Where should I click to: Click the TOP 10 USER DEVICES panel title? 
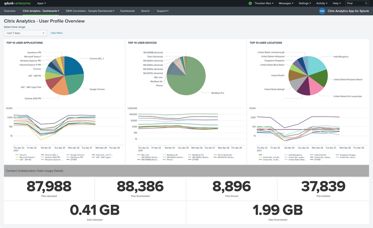tap(142, 43)
